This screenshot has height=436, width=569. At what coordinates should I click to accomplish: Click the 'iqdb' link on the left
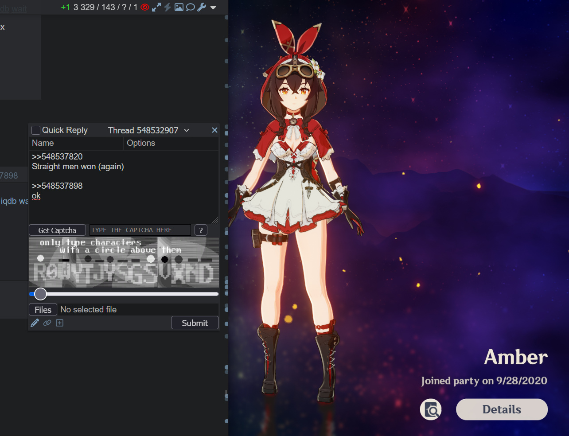8,201
